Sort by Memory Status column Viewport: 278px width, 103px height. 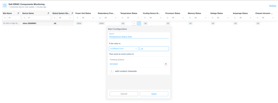click(190, 18)
